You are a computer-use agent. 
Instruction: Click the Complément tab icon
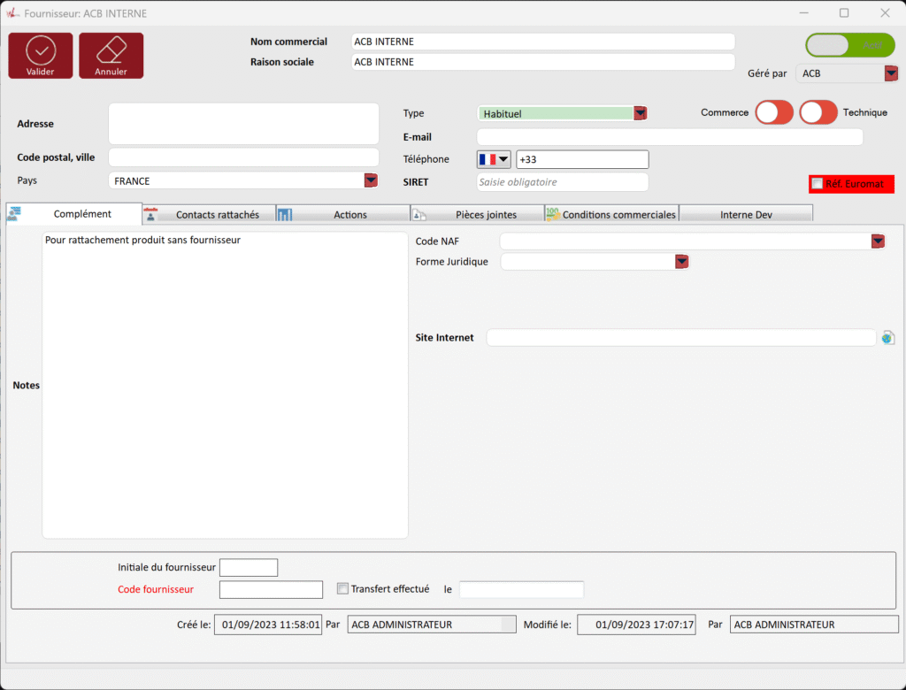click(x=15, y=214)
